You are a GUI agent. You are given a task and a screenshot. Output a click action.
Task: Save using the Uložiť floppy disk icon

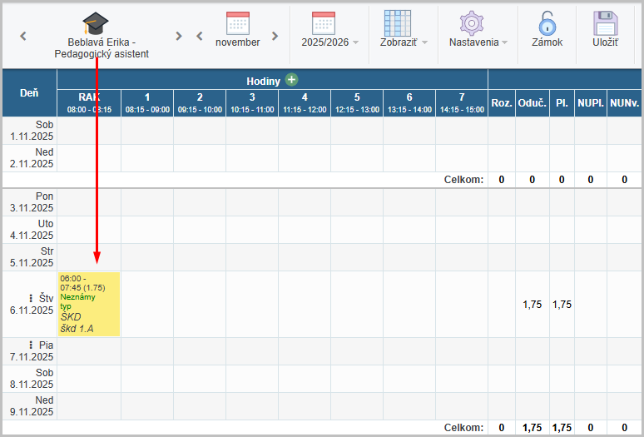(x=605, y=22)
